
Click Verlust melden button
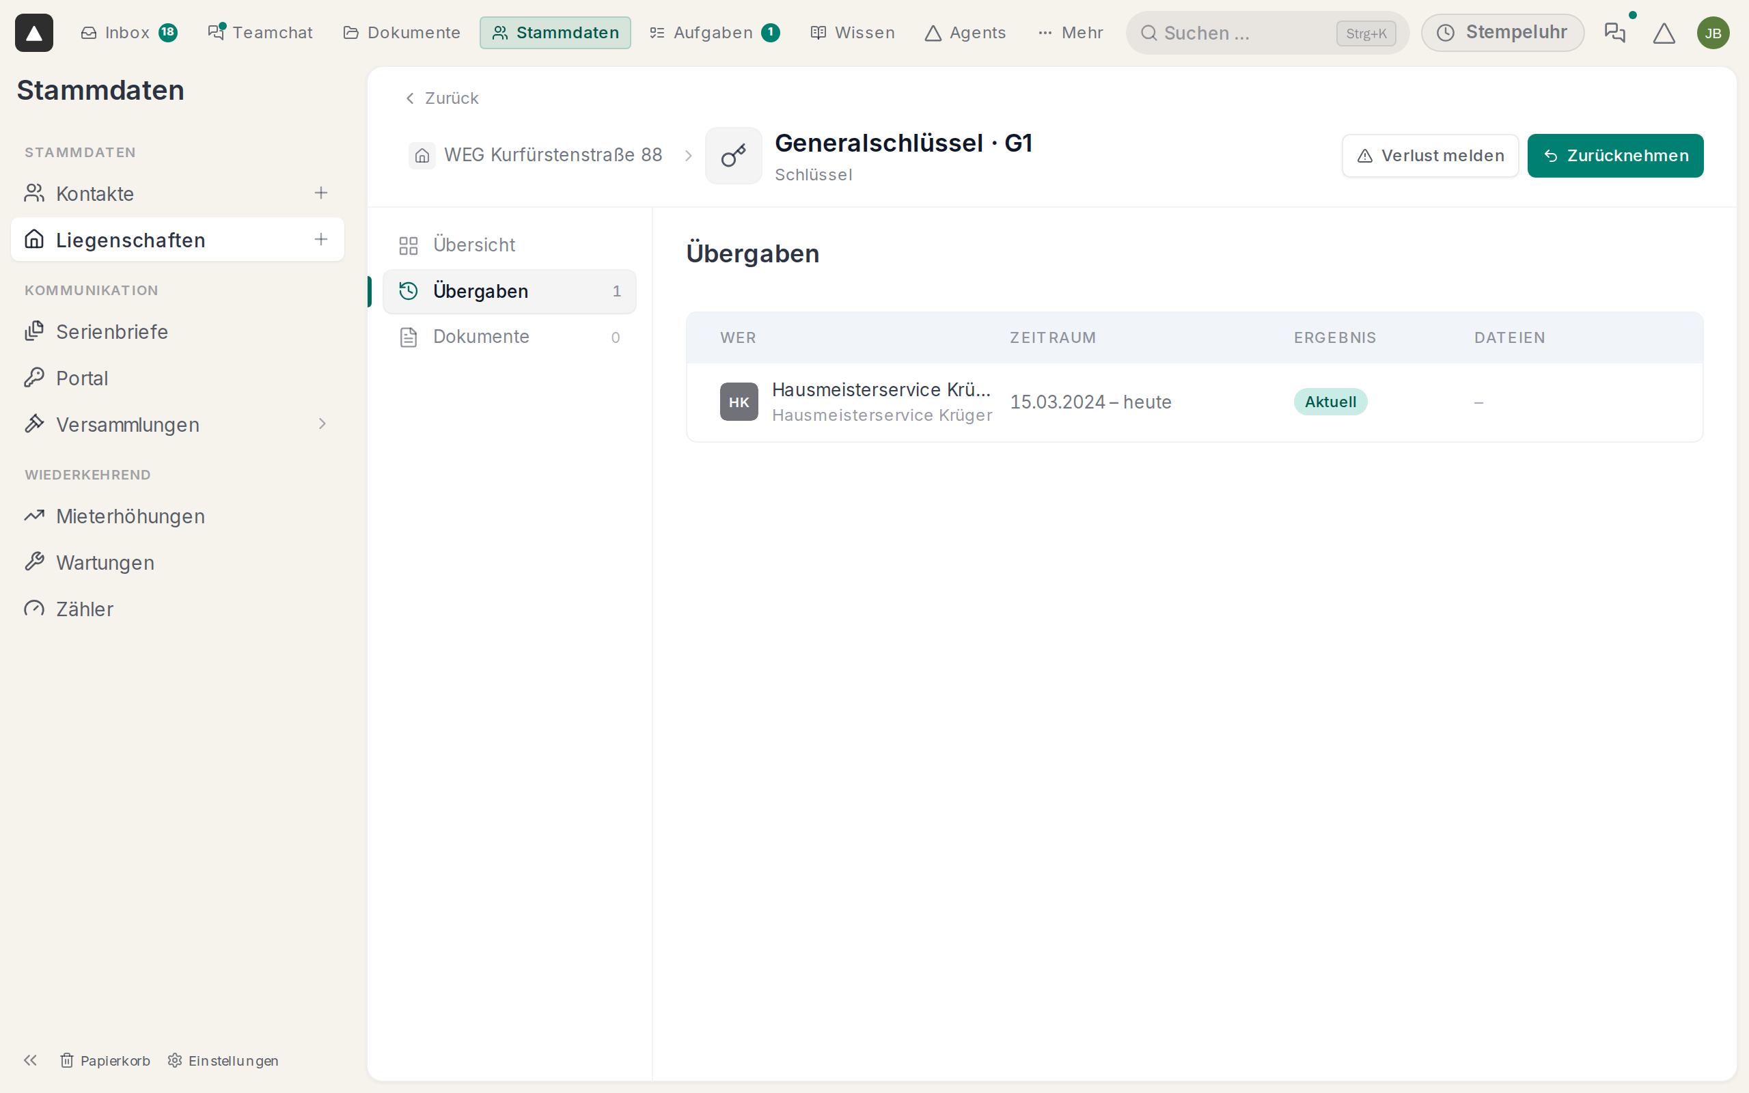pos(1429,156)
